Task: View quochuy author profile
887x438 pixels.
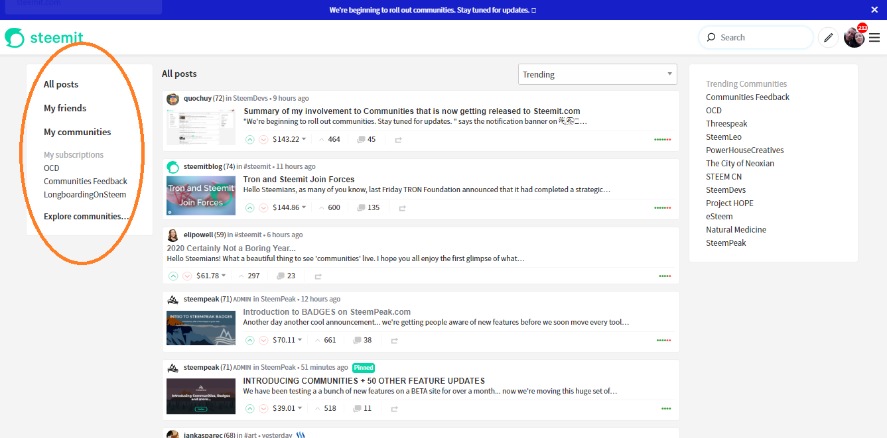Action: [x=198, y=98]
